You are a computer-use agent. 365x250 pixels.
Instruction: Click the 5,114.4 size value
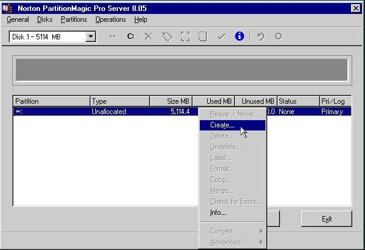(x=180, y=112)
